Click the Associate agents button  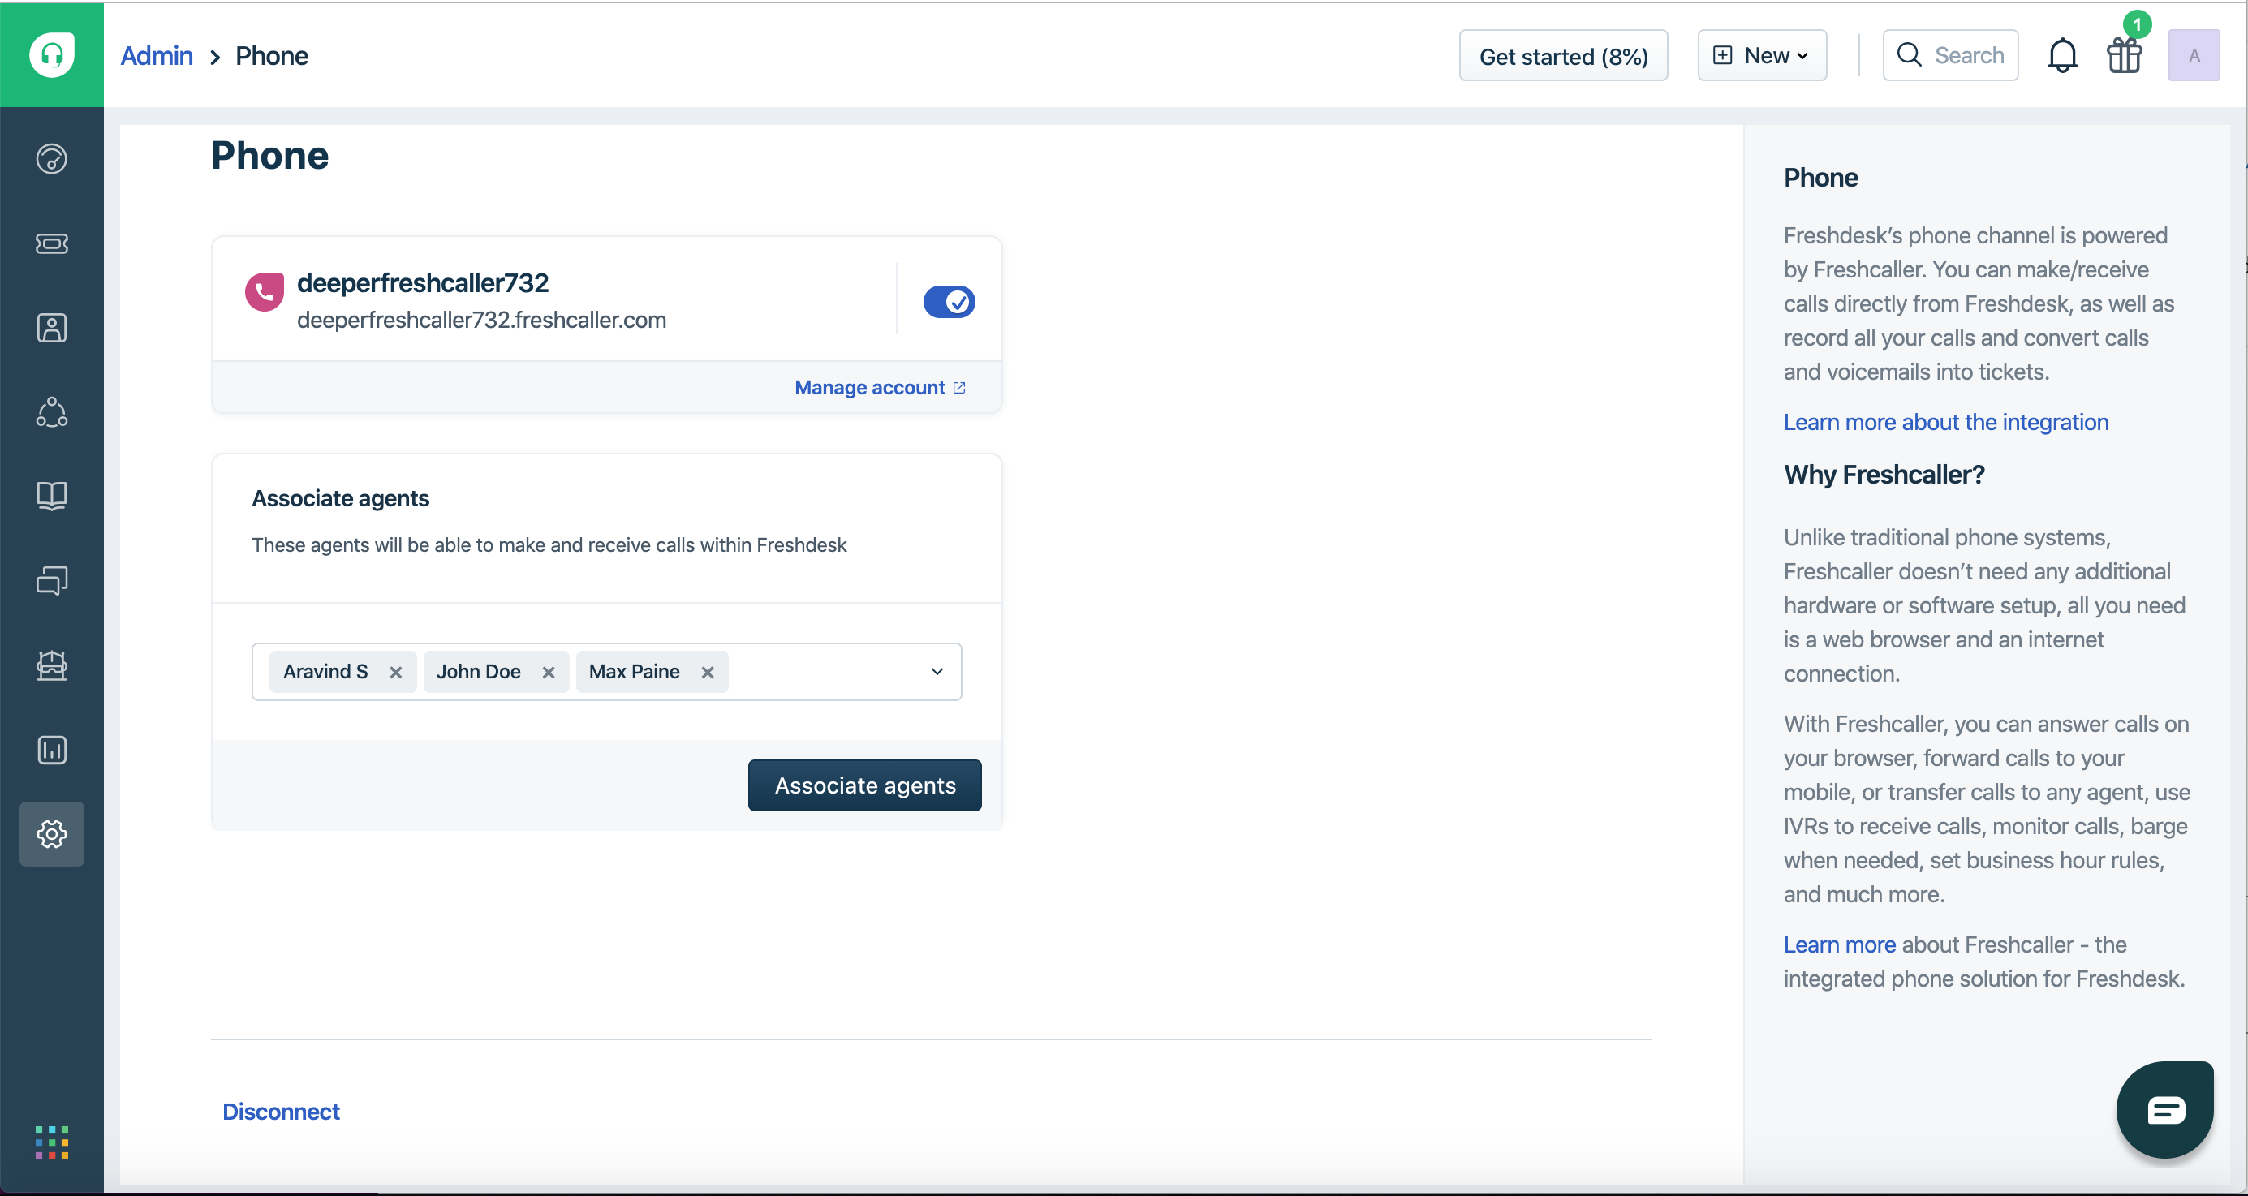point(864,785)
